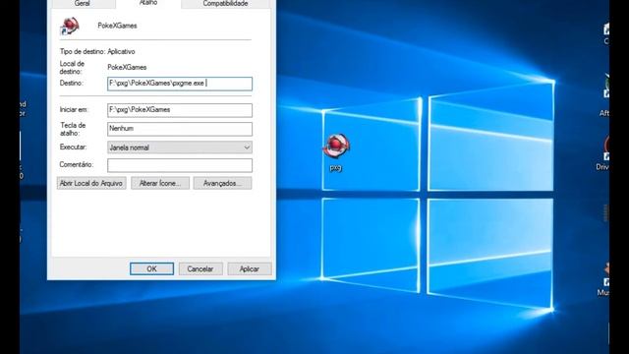Screen dimensions: 629x354
Task: Focus the Iniciar em field
Action: click(x=180, y=110)
